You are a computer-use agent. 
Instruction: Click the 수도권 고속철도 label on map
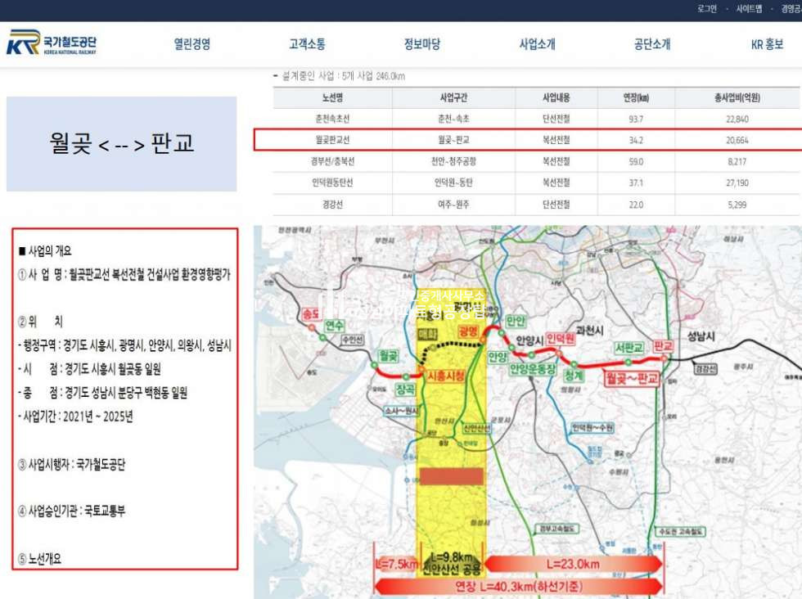pos(680,532)
